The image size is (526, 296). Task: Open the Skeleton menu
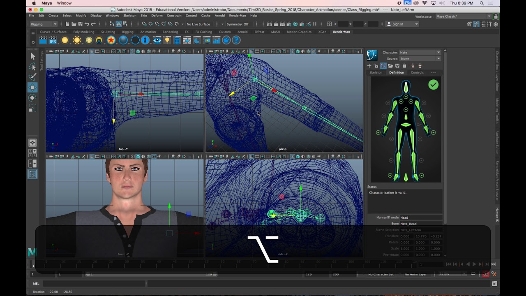130,16
